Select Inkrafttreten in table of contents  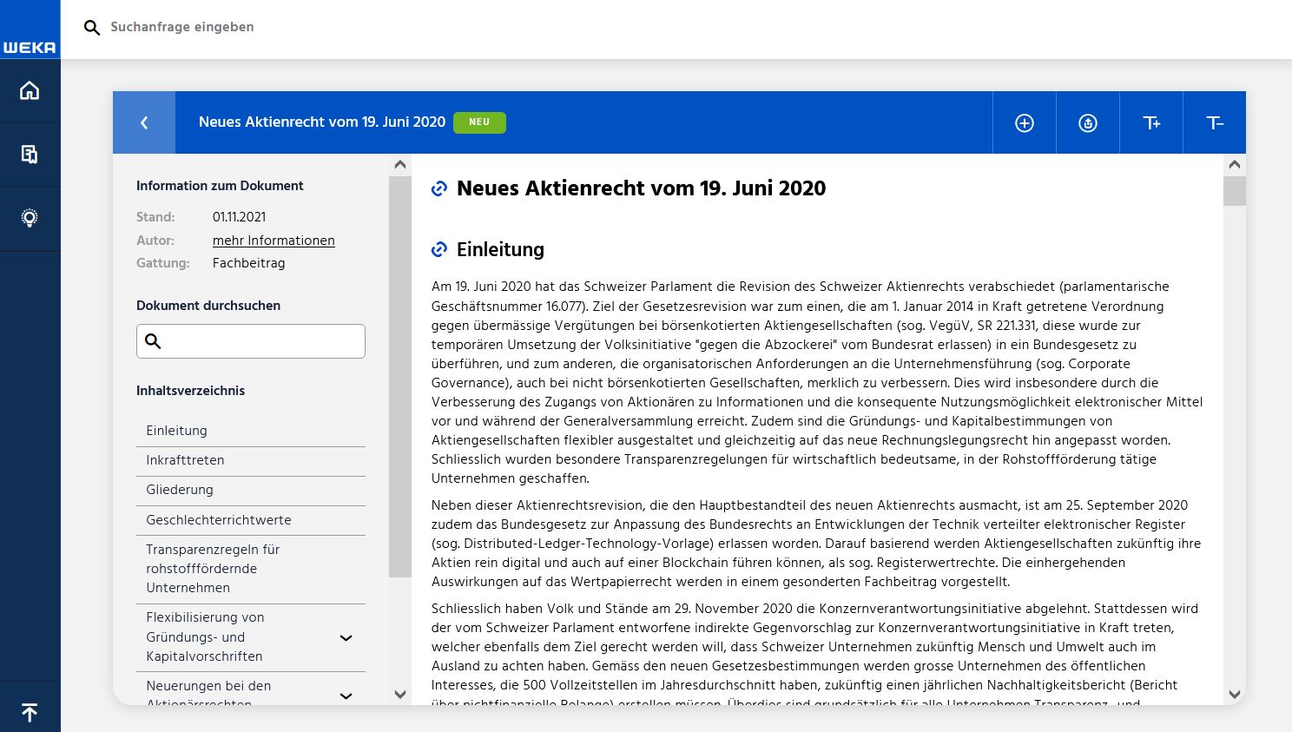coord(185,460)
